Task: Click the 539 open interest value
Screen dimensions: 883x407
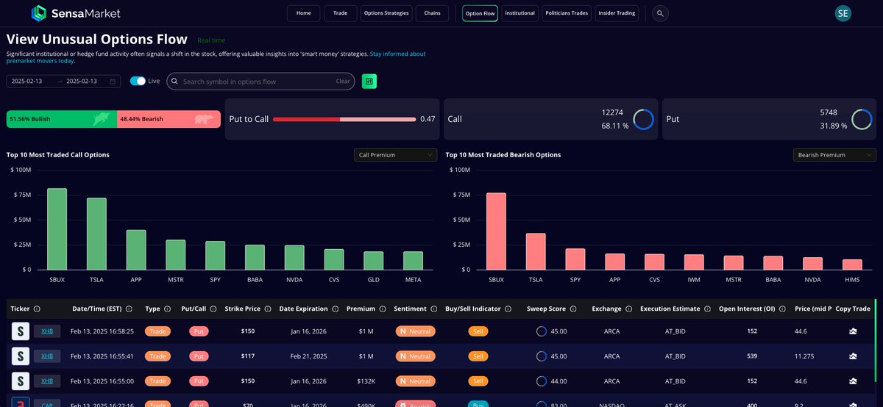Action: coord(753,356)
